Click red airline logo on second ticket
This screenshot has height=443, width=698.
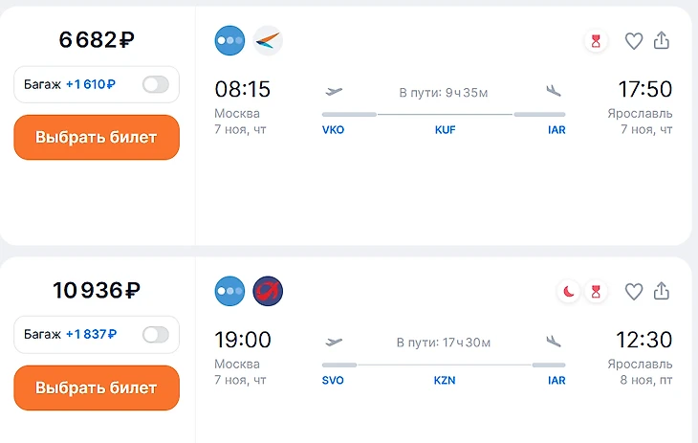tap(268, 291)
